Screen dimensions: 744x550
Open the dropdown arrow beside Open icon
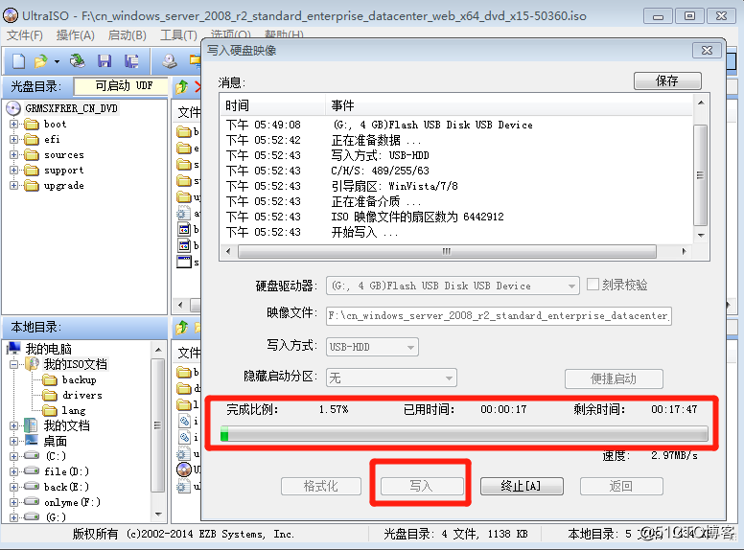57,61
